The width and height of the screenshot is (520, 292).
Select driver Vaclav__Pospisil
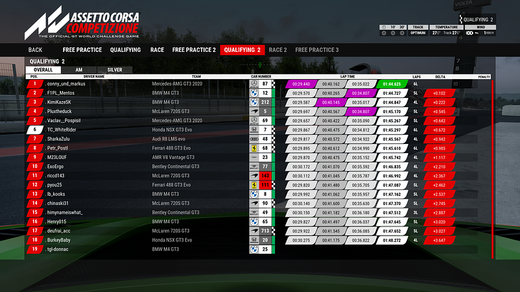pyautogui.click(x=64, y=121)
